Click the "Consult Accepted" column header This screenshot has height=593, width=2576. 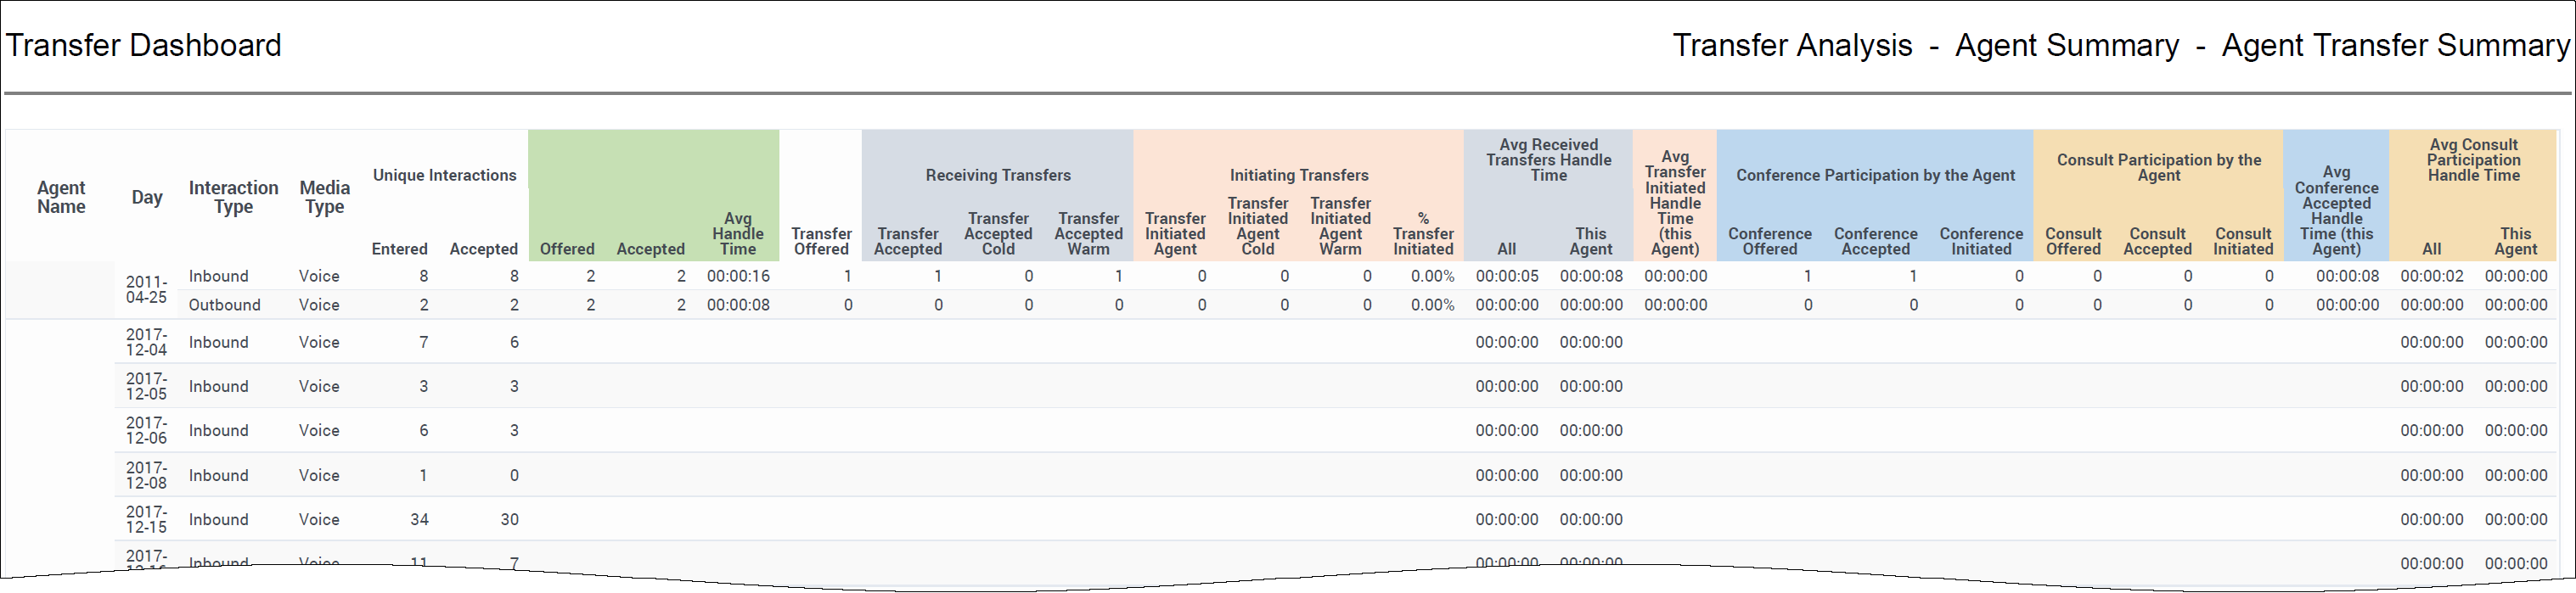tap(2158, 241)
